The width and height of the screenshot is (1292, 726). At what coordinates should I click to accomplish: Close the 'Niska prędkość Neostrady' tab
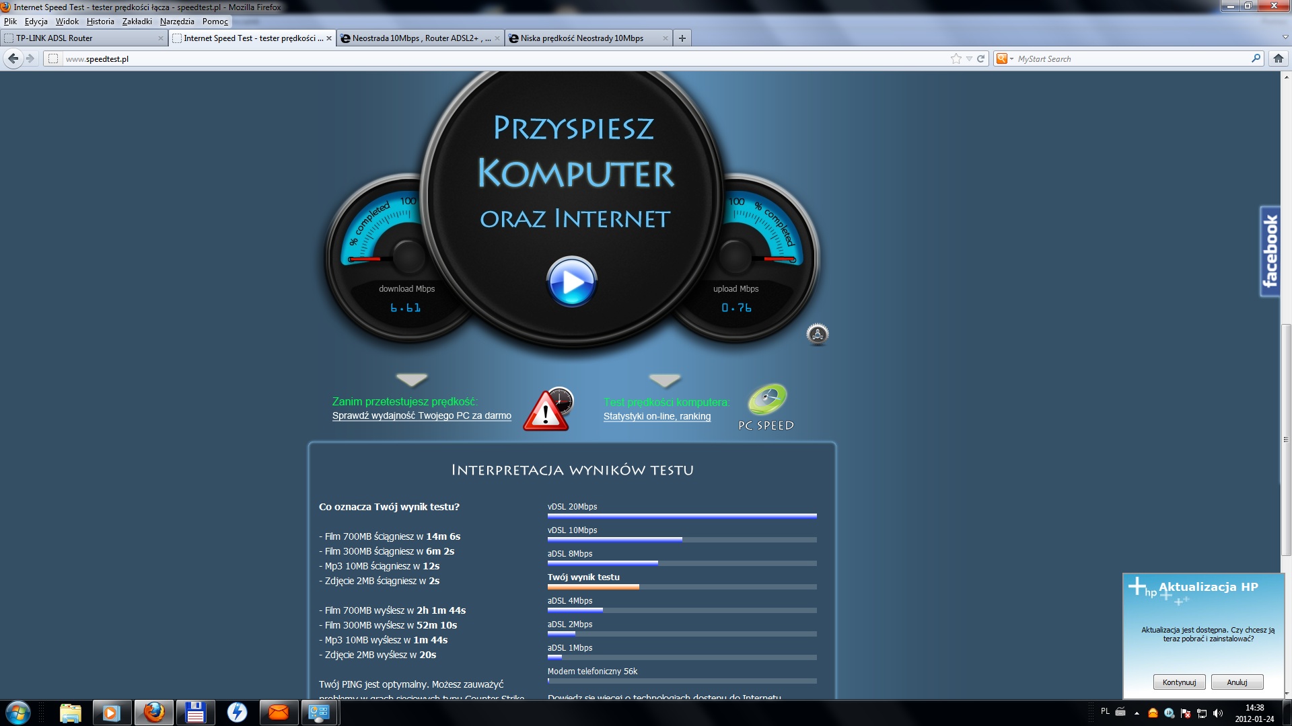tap(665, 38)
